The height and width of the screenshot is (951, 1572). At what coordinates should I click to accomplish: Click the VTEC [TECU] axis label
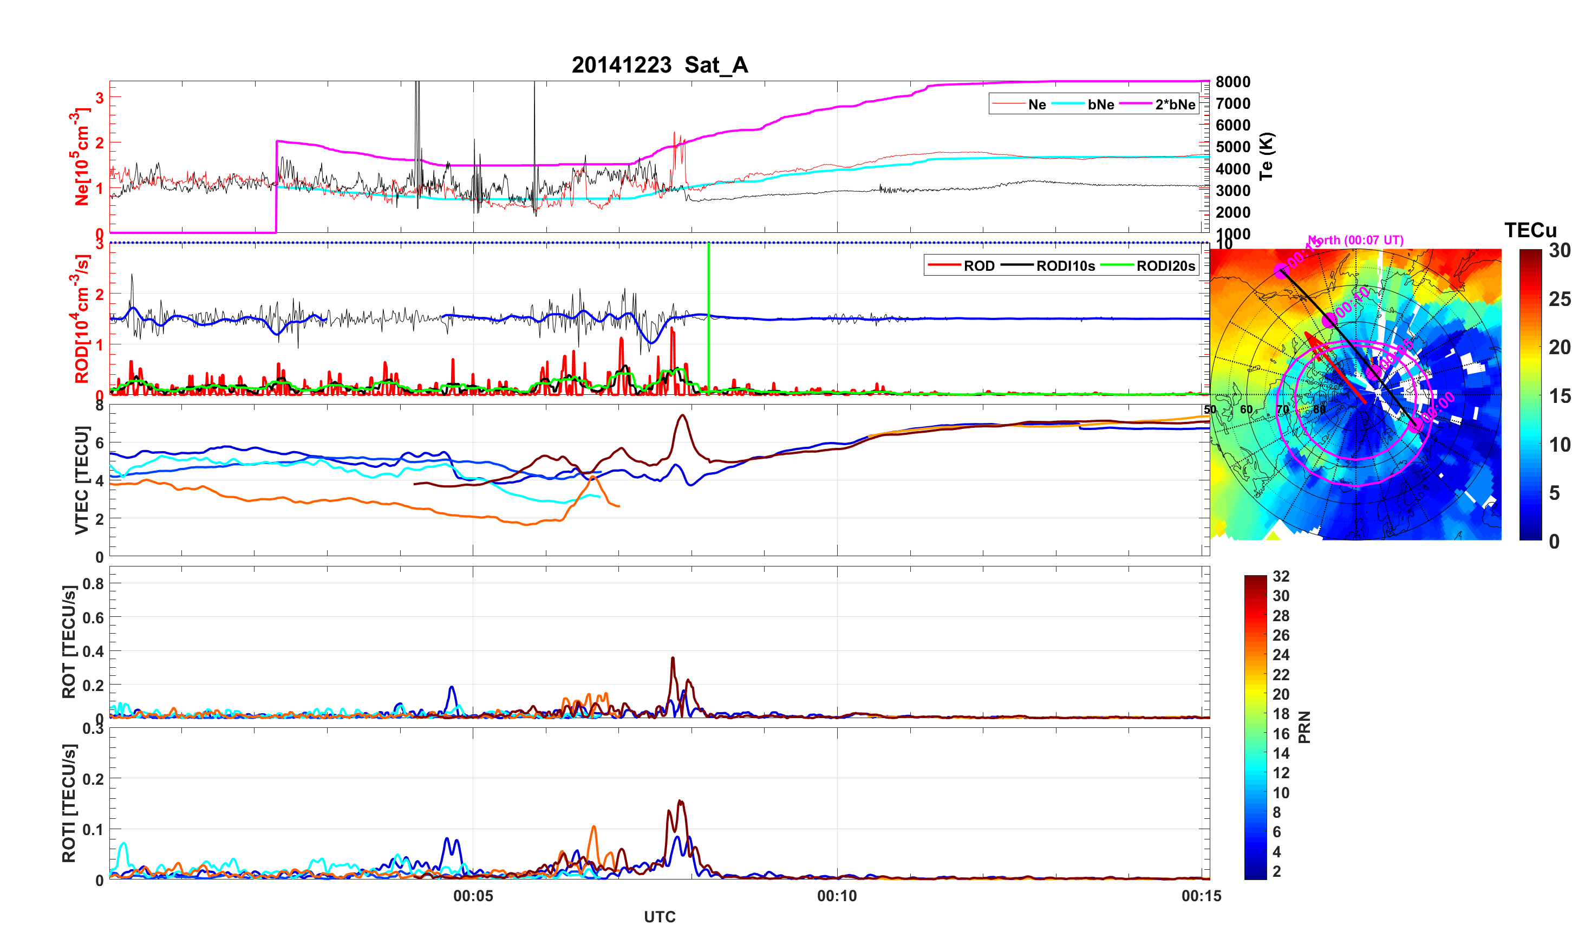[82, 480]
